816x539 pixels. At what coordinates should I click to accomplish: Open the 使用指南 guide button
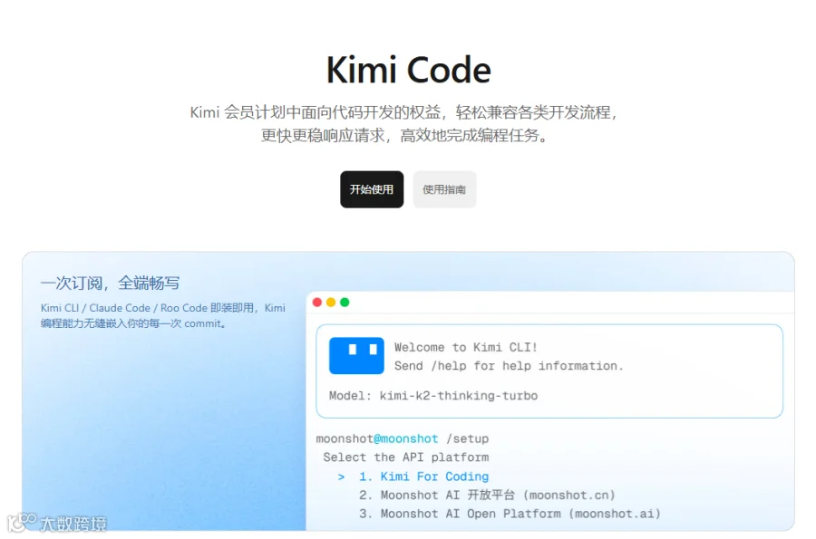point(444,189)
